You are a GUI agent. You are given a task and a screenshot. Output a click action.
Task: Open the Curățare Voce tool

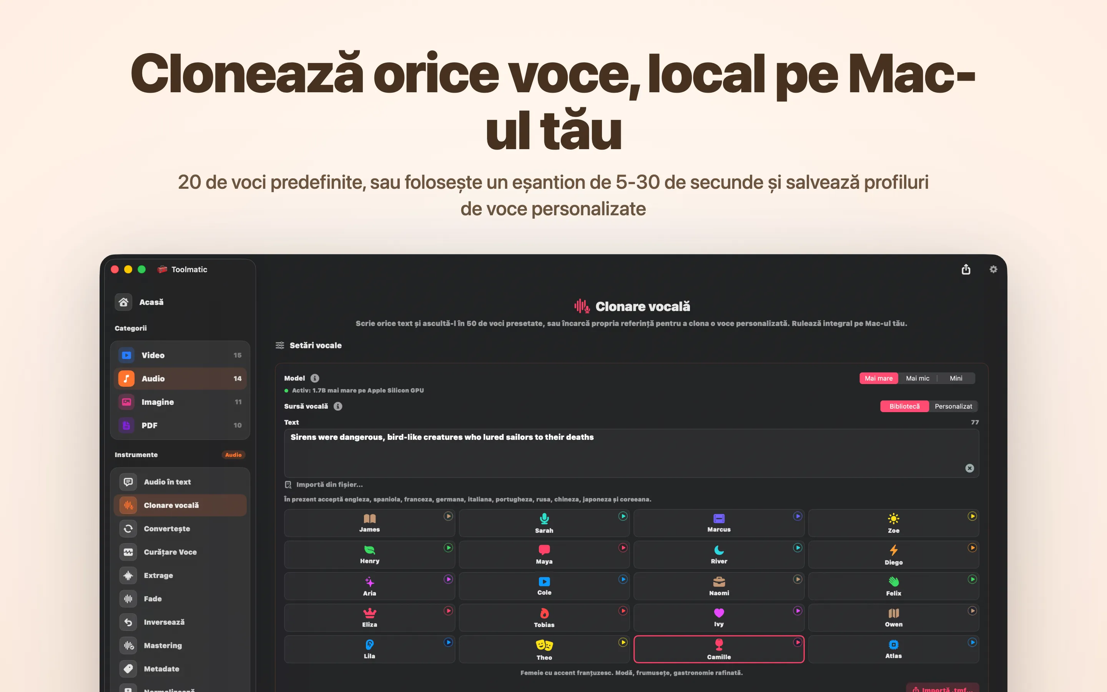pyautogui.click(x=180, y=552)
